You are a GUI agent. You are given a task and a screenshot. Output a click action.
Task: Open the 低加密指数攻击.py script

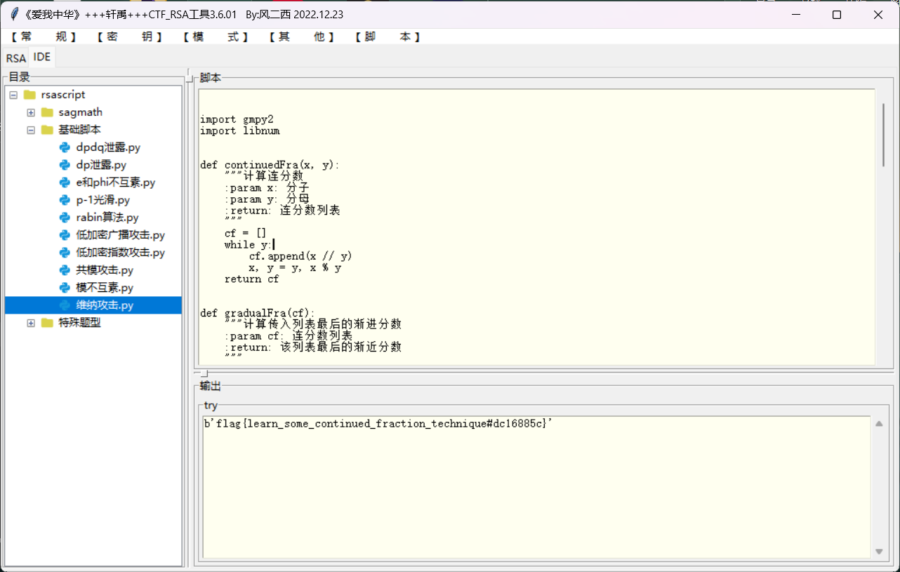121,253
